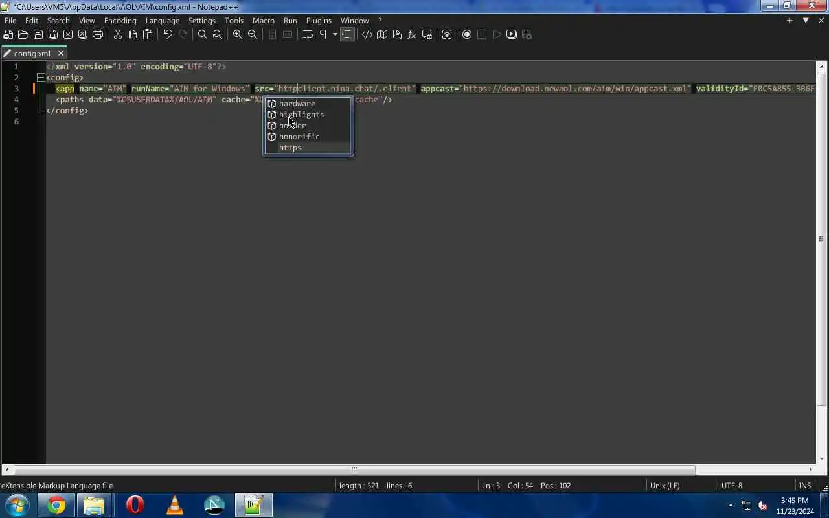Copy the selection with the Copy icon
Image resolution: width=829 pixels, height=518 pixels.
coord(133,34)
